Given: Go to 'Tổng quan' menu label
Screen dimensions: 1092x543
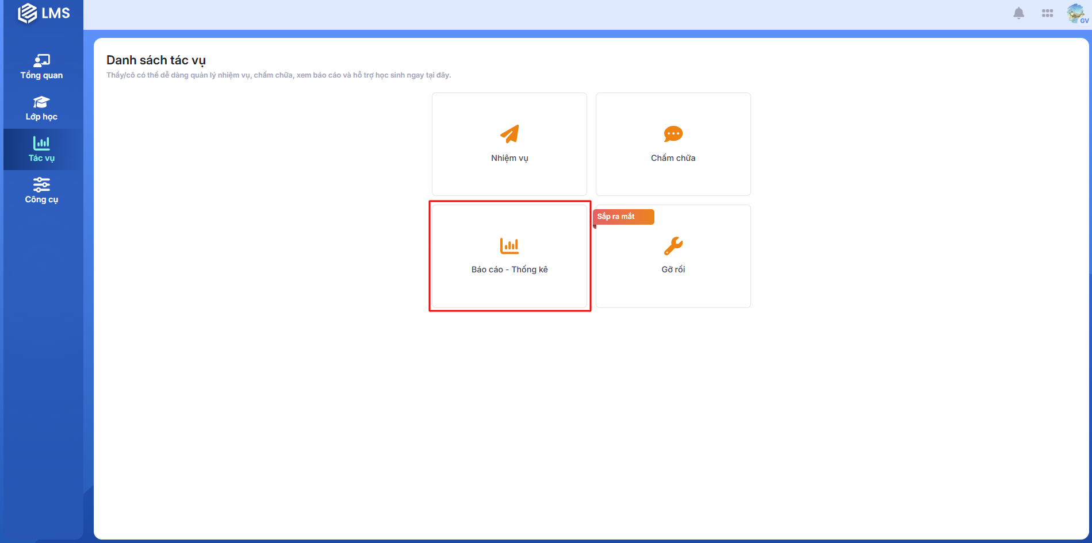Looking at the screenshot, I should 41,75.
